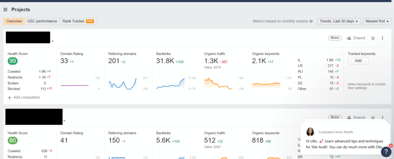Click the first project's Referring domains chart
This screenshot has height=159, width=394.
[x=122, y=83]
